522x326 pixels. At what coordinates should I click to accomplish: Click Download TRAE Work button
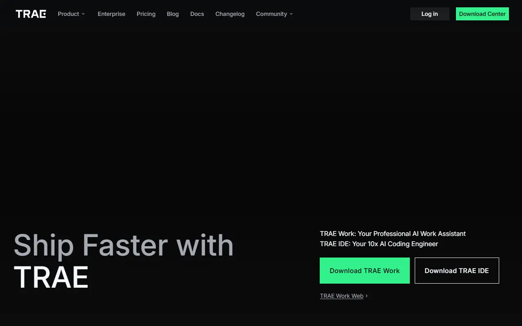(365, 271)
